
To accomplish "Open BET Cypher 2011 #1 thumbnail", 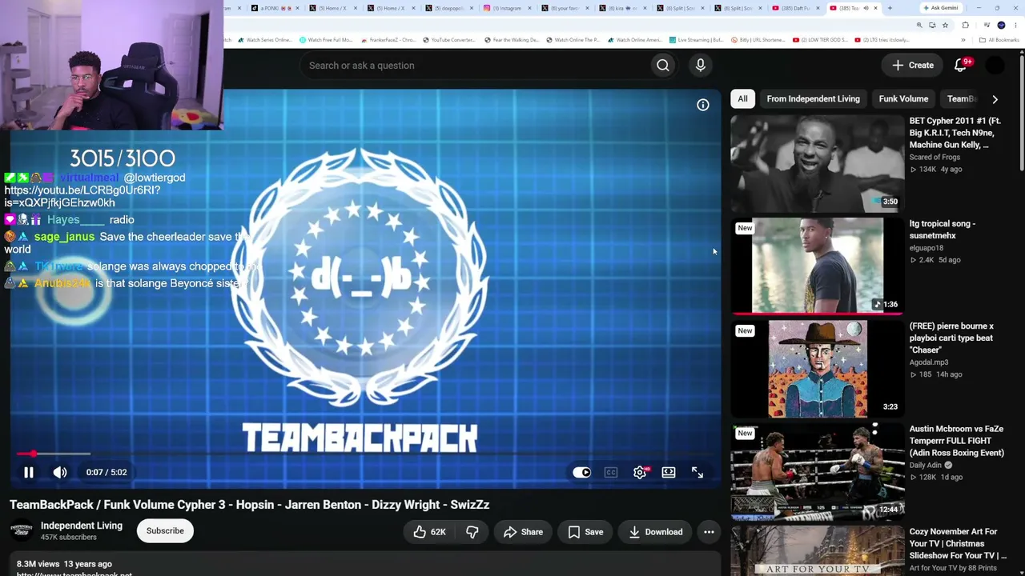I will click(818, 163).
